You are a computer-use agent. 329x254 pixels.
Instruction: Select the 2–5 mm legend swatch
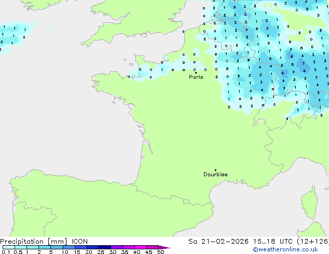click(x=45, y=247)
